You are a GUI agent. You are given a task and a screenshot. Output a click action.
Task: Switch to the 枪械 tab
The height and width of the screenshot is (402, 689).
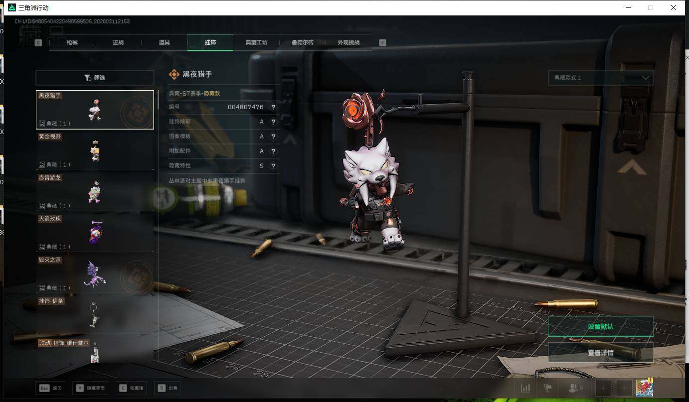click(x=72, y=43)
